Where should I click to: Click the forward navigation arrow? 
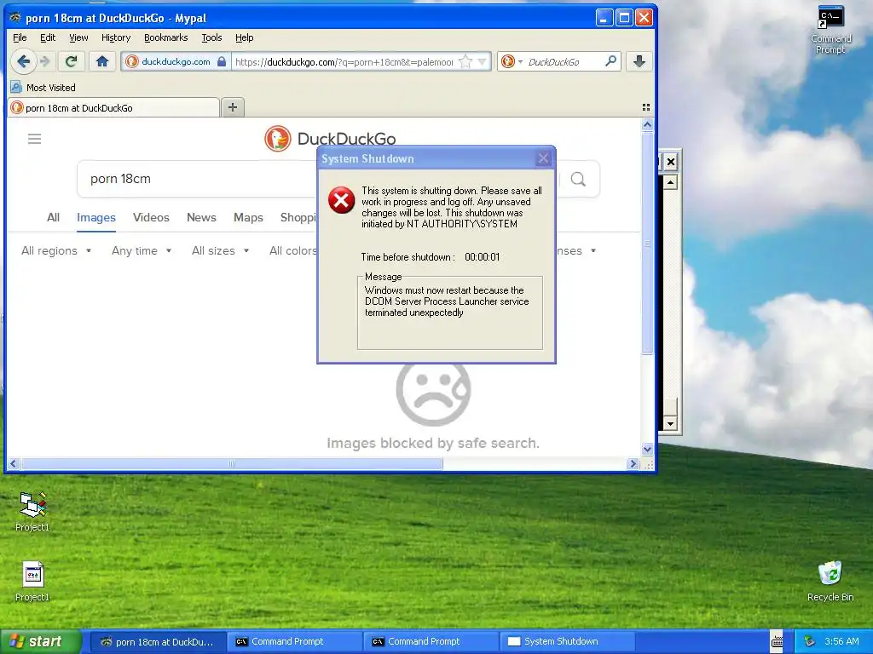point(46,61)
